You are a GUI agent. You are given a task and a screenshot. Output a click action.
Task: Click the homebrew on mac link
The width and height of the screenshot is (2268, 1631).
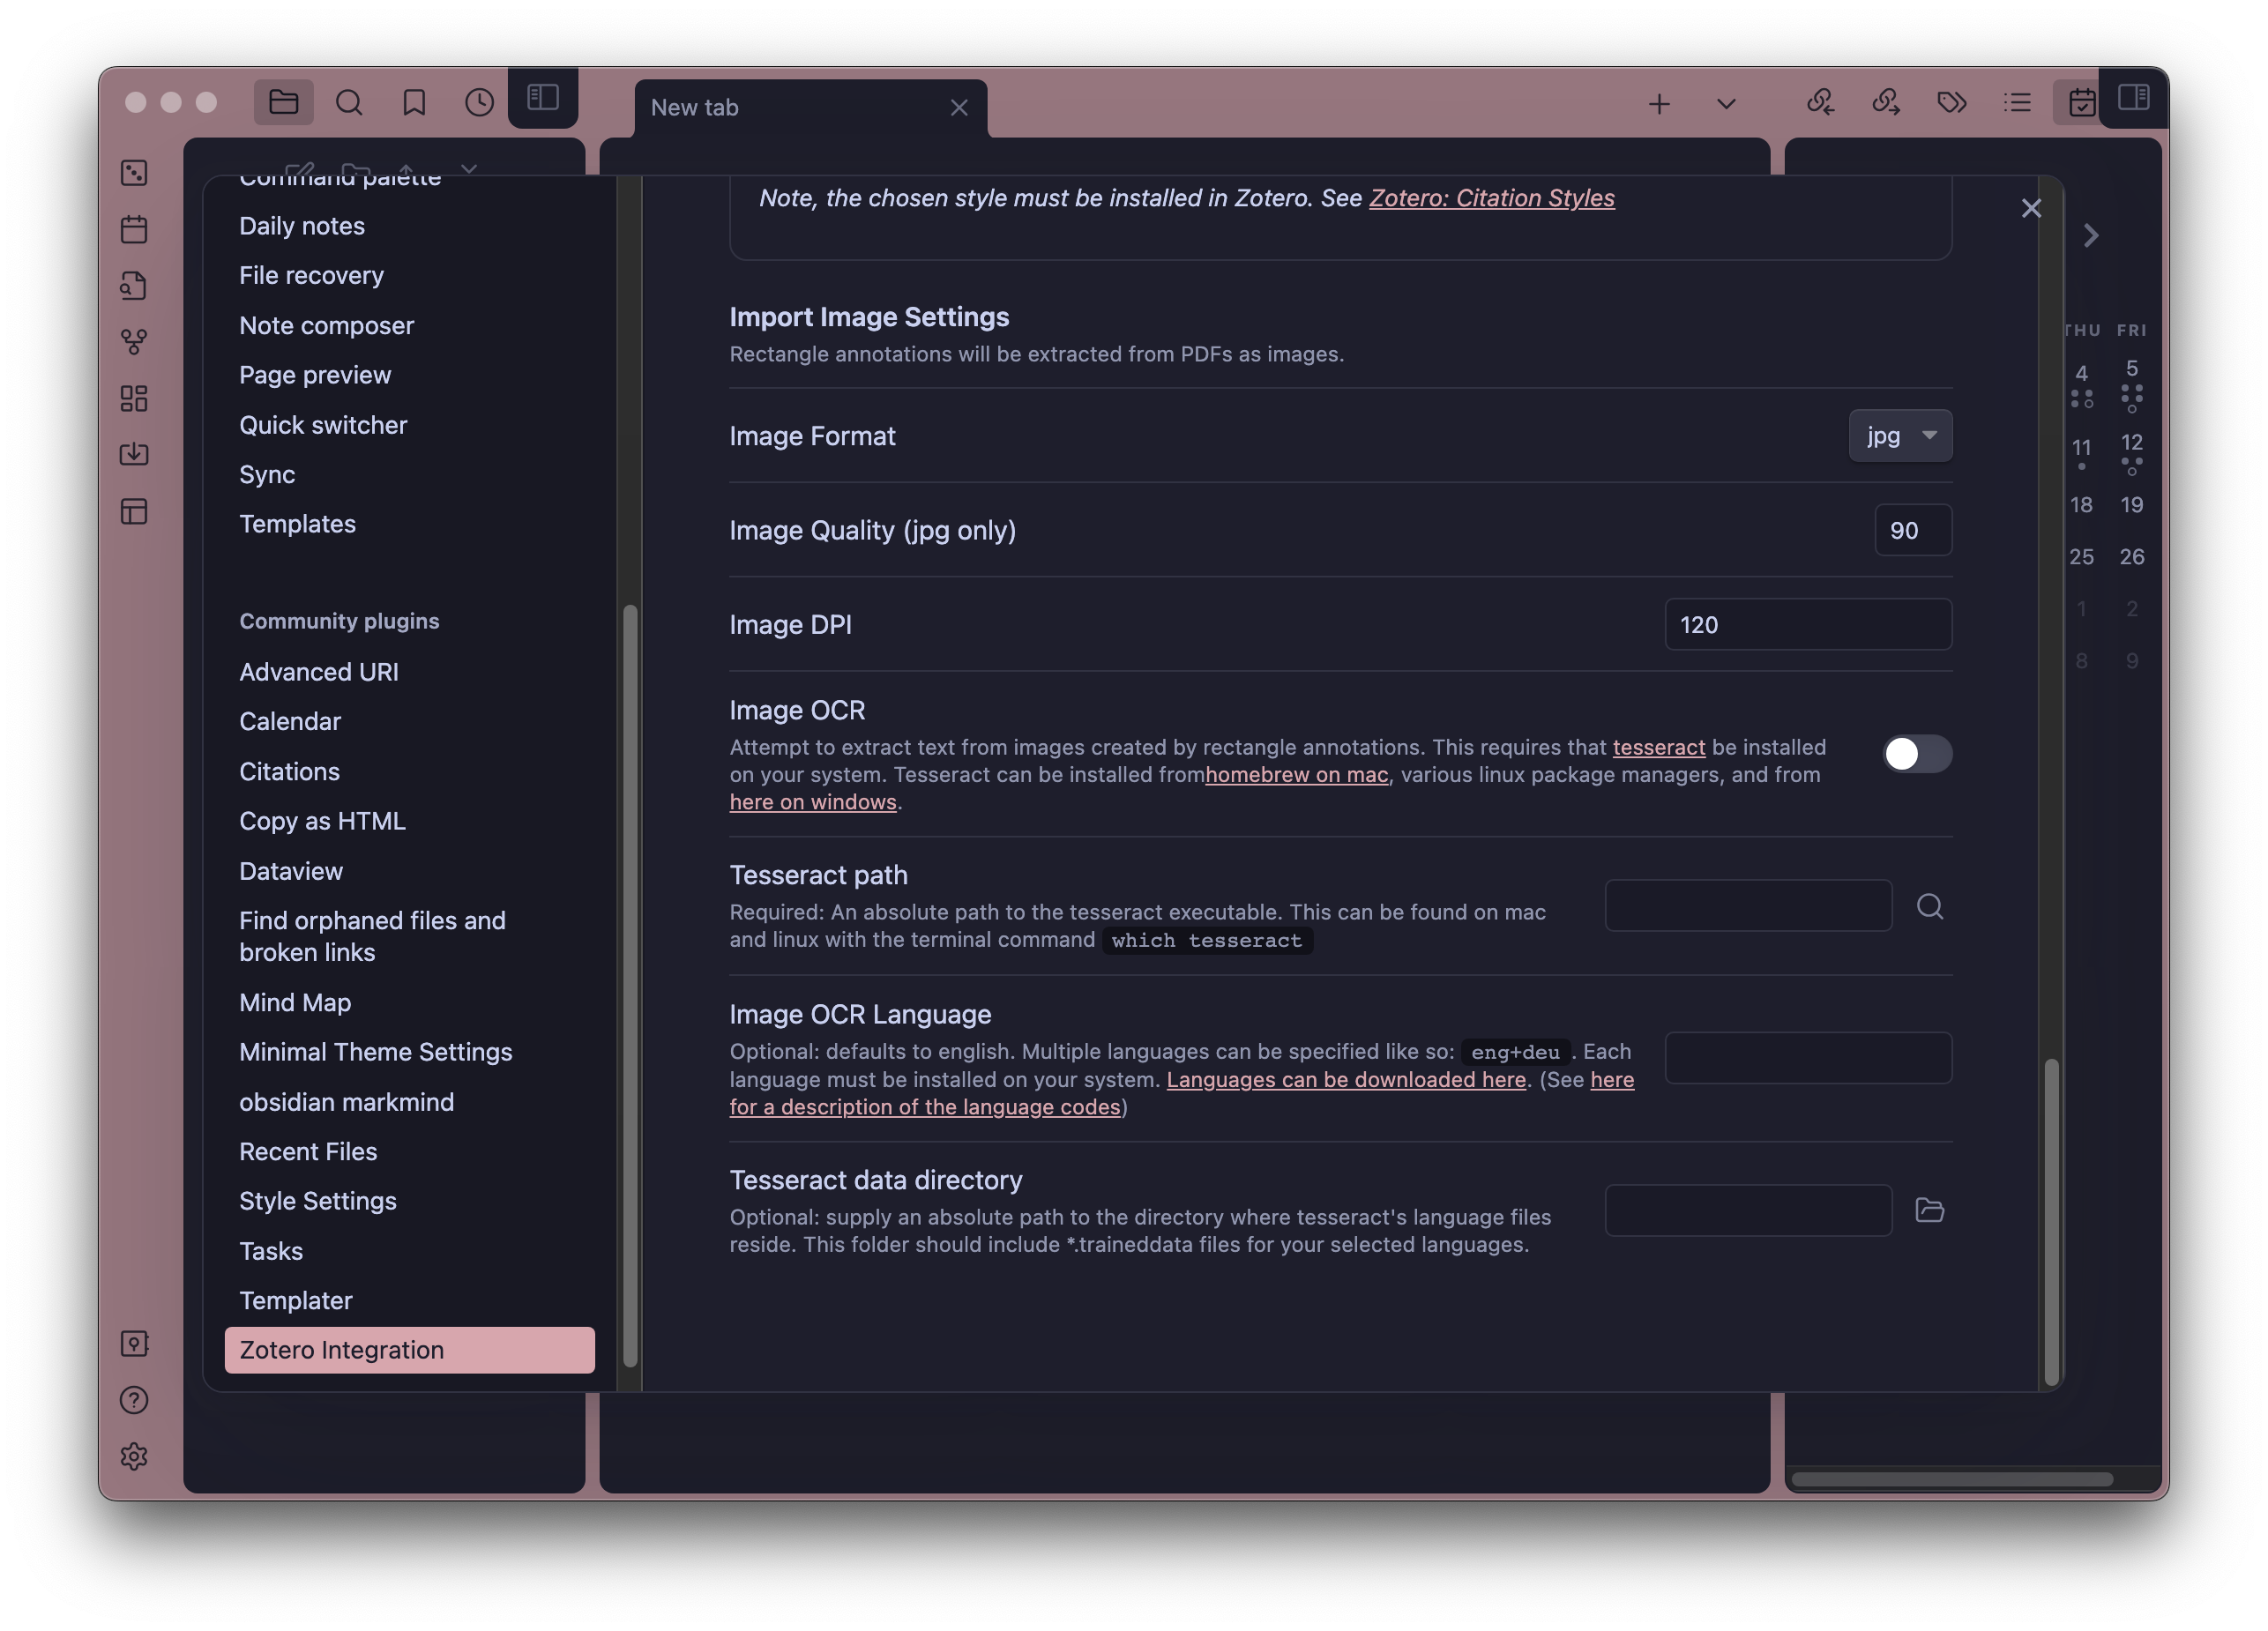[x=1296, y=775]
